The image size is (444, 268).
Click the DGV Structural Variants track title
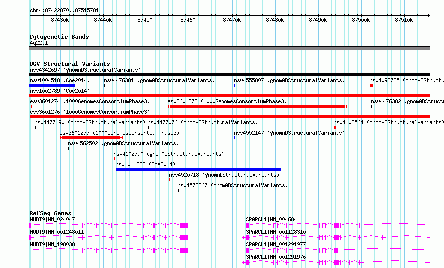pyautogui.click(x=70, y=64)
